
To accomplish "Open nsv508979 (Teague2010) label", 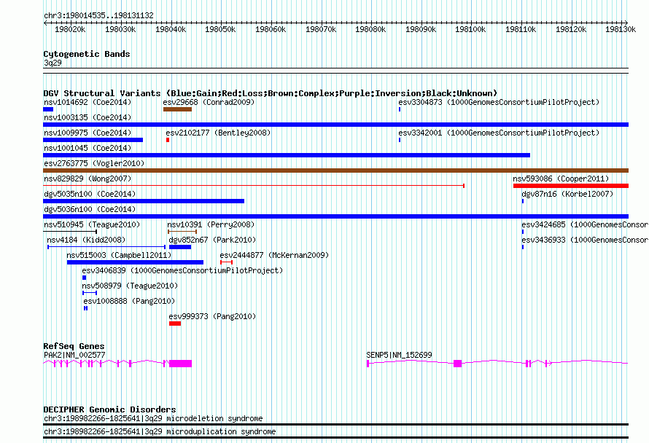I will tap(130, 286).
